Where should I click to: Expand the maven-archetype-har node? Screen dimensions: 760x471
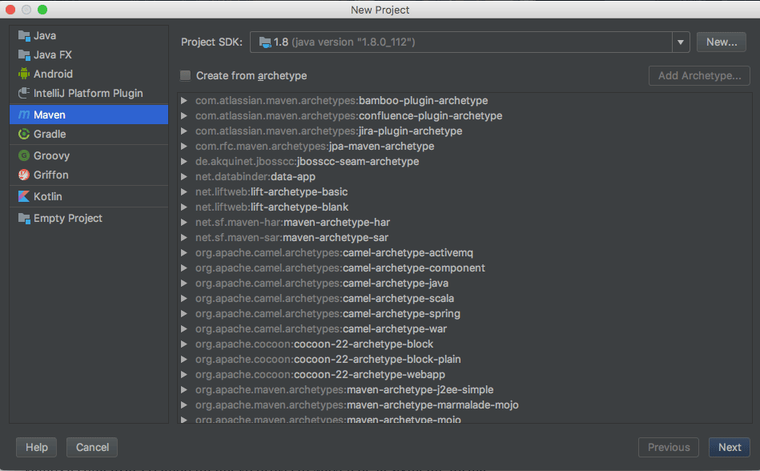(184, 223)
